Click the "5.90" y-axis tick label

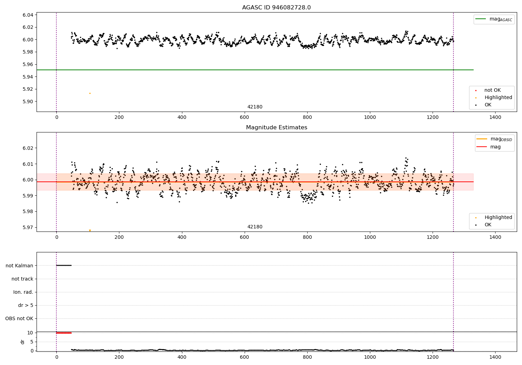[28, 102]
